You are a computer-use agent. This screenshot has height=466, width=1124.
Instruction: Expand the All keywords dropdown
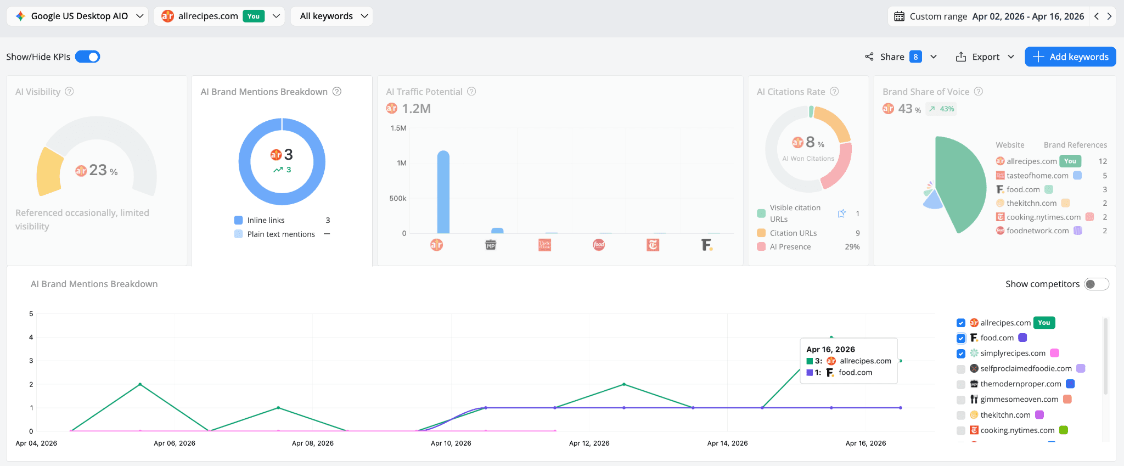click(x=331, y=16)
